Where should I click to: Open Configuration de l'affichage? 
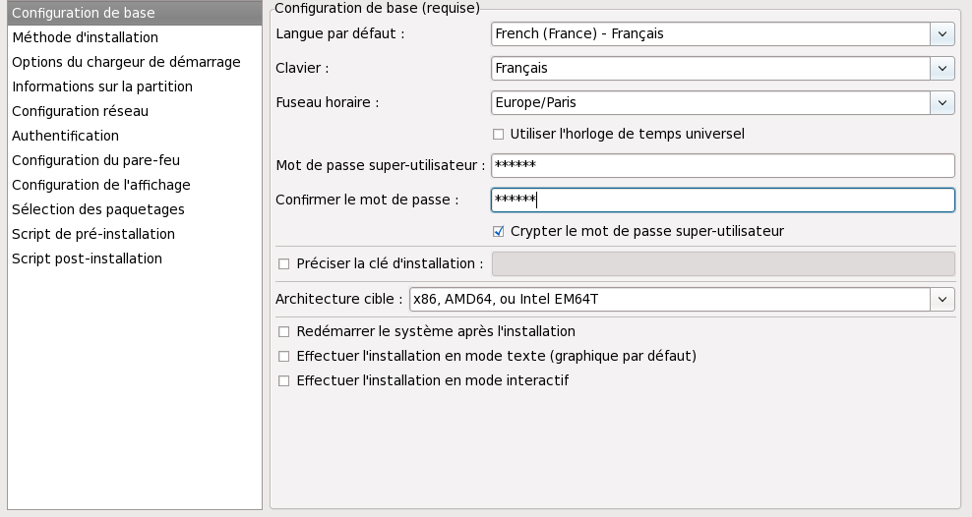coord(135,185)
